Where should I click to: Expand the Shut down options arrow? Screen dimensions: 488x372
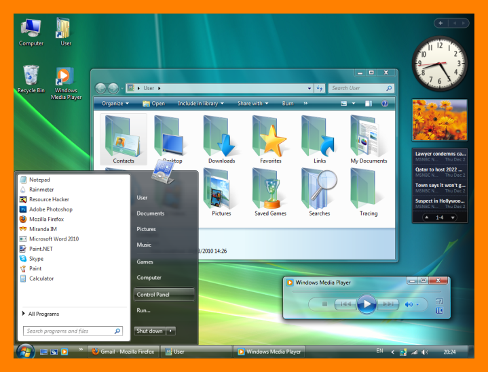coord(171,331)
